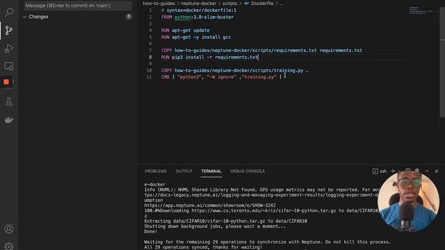The image size is (445, 250).
Task: Click the 'Done!' line in terminal output
Action: pos(151,231)
